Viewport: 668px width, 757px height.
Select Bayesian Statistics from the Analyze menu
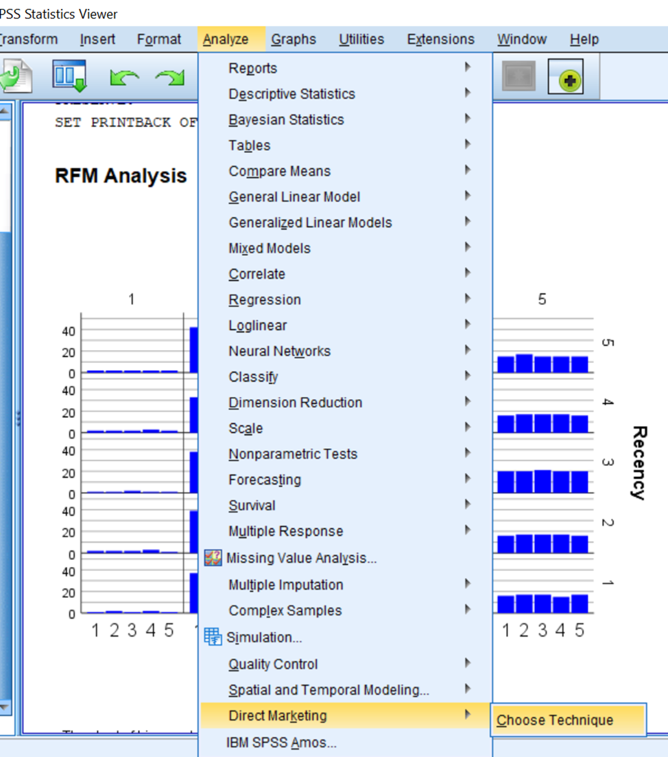tap(286, 119)
